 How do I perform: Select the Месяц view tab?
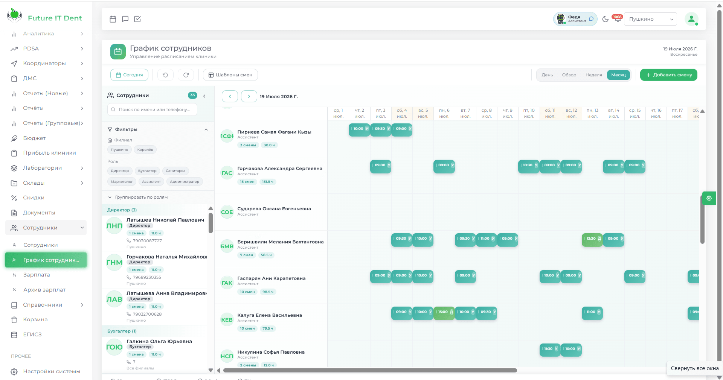pyautogui.click(x=618, y=75)
